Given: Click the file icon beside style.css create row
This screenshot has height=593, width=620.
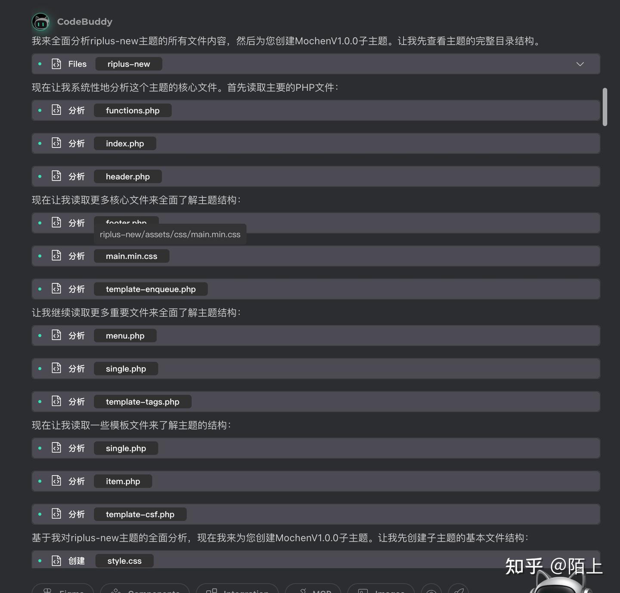Looking at the screenshot, I should [x=56, y=560].
